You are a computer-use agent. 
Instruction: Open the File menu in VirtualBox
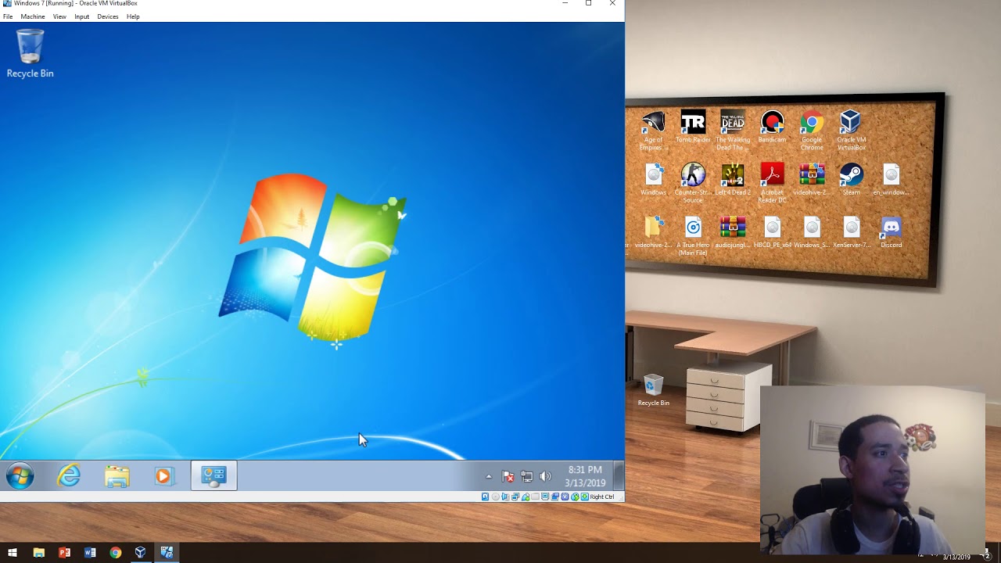click(x=8, y=16)
